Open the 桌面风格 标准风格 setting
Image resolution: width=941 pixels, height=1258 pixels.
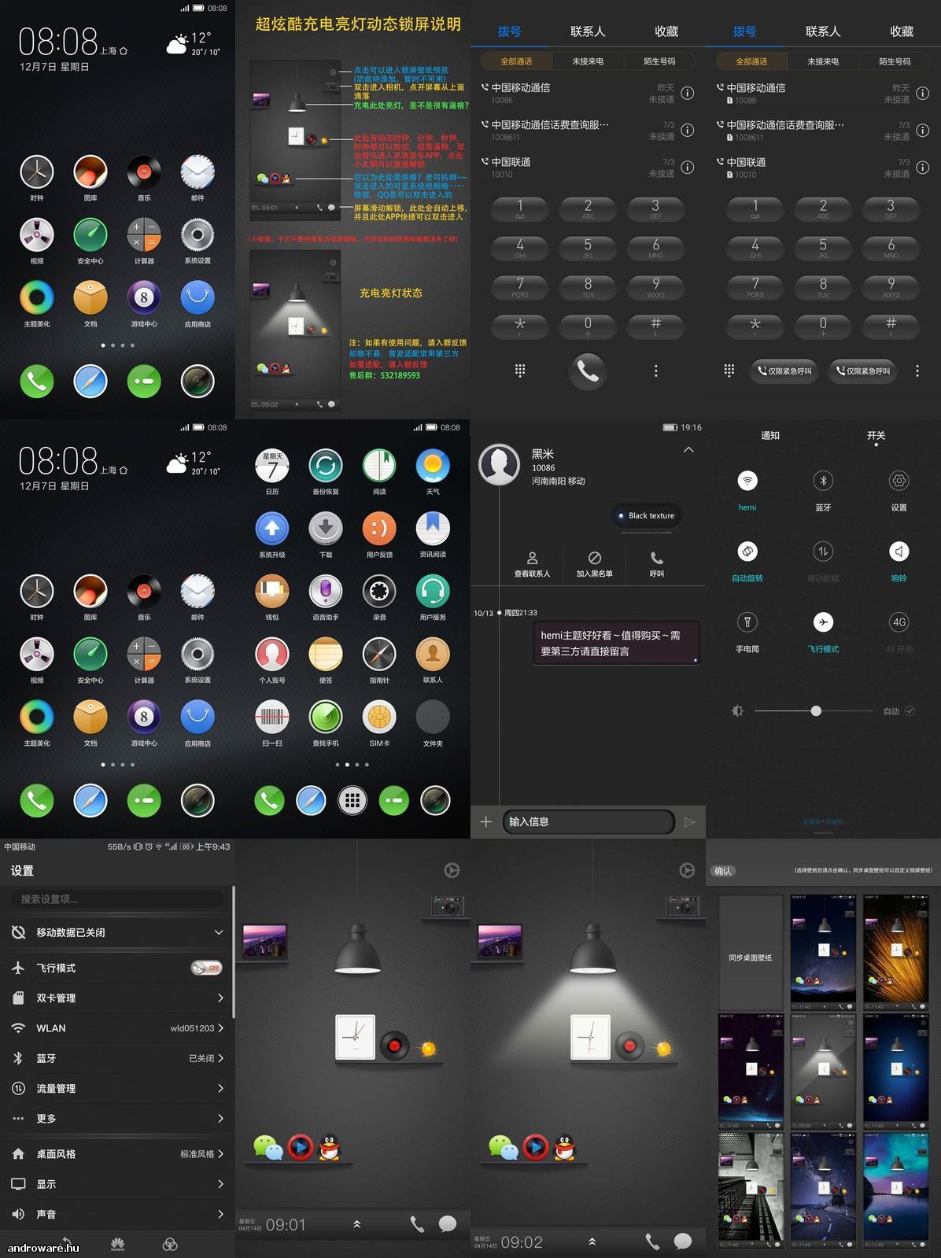(117, 1154)
